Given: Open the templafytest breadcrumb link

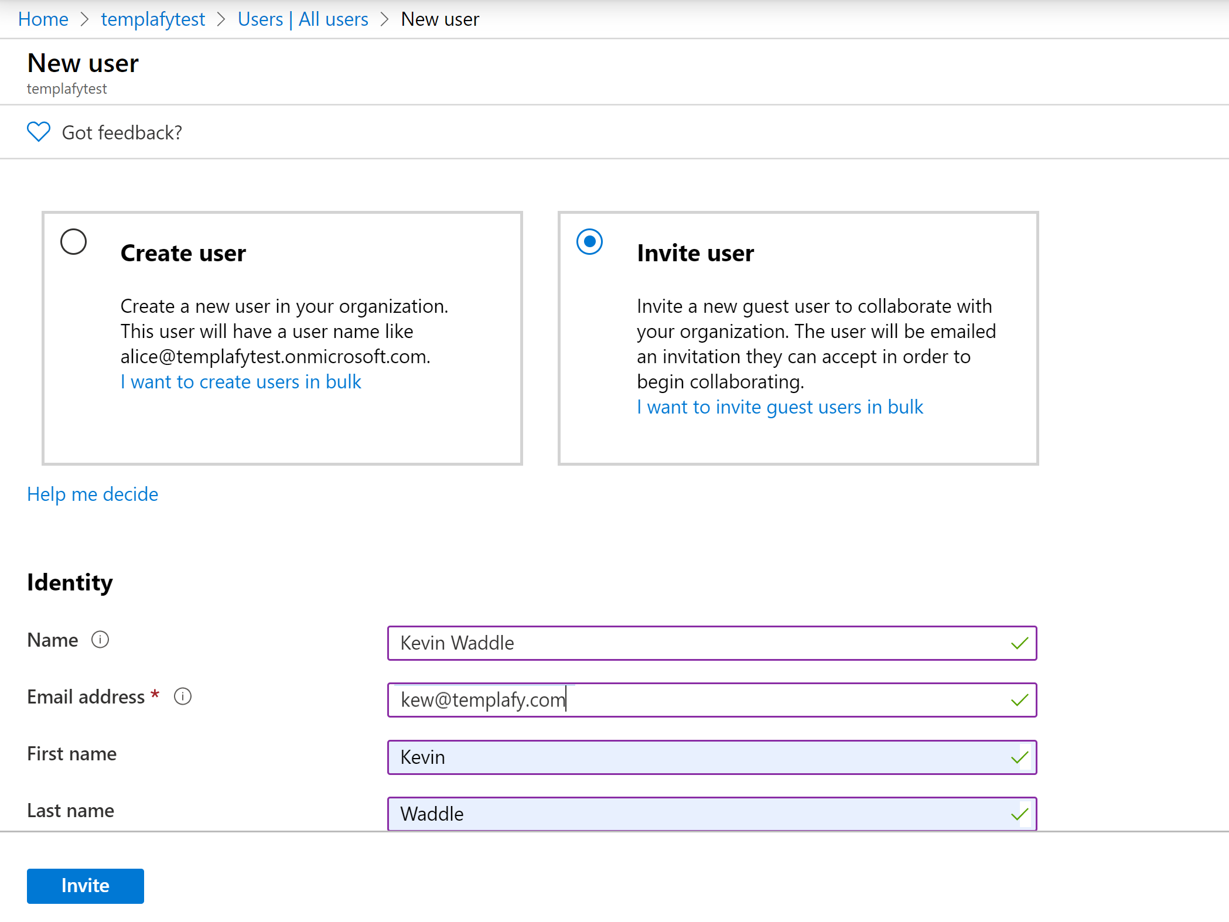Looking at the screenshot, I should click(x=153, y=19).
